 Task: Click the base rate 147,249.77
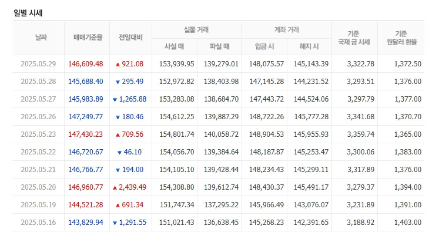(86, 117)
